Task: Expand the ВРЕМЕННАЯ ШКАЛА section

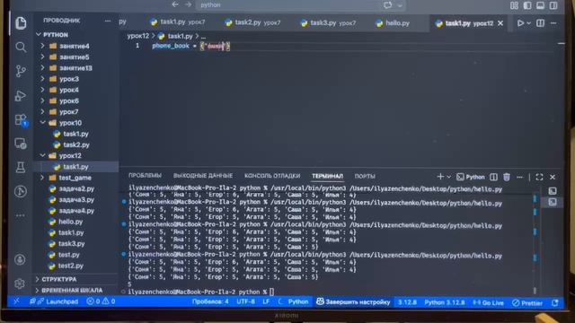Action: [x=72, y=291]
